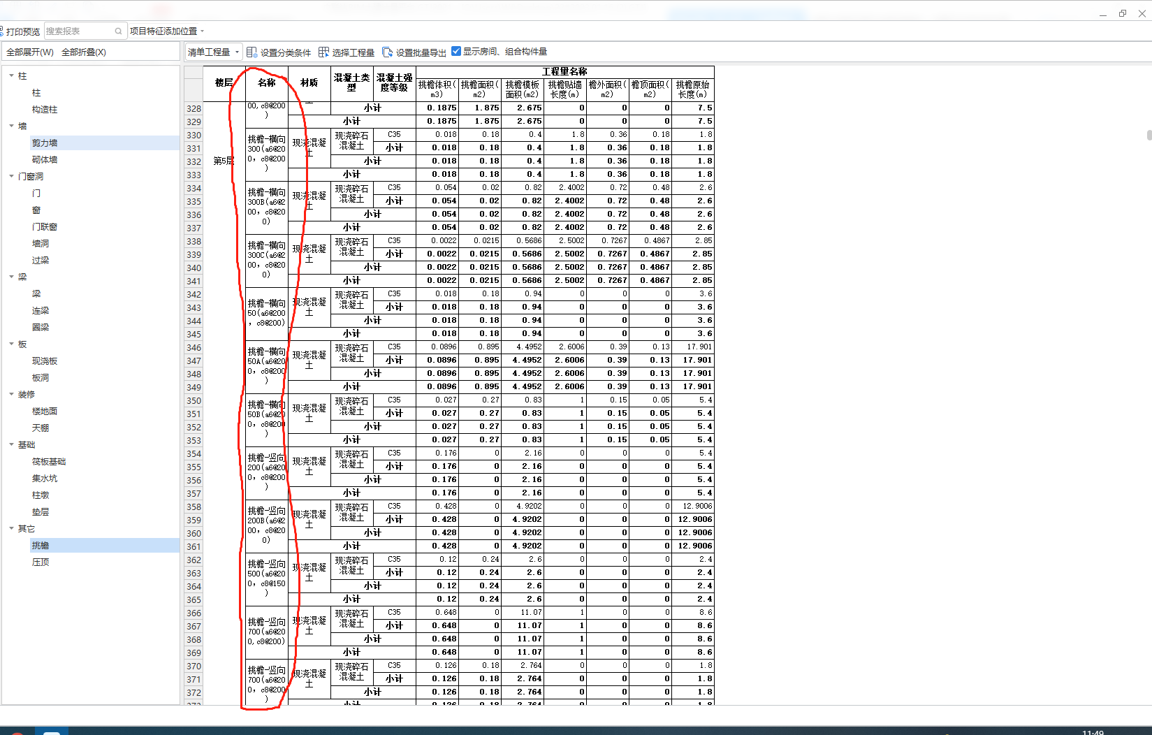Select 筏板基础 in the tree
The image size is (1152, 735).
coord(49,462)
